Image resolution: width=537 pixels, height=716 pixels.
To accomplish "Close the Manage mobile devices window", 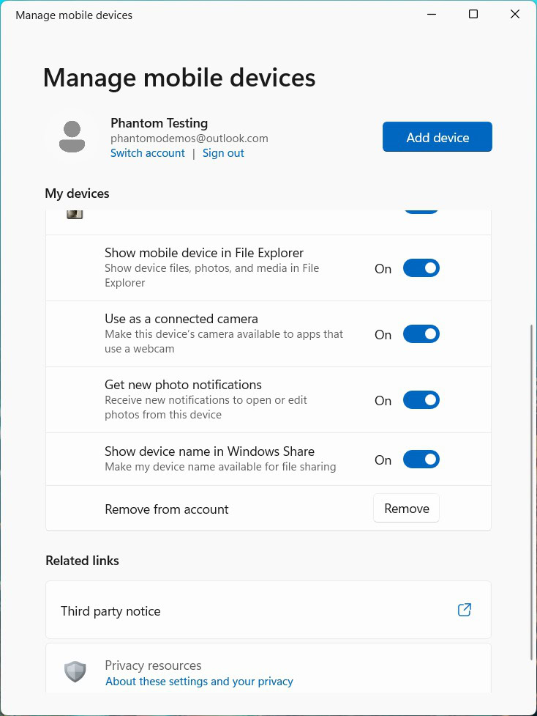I will click(515, 15).
